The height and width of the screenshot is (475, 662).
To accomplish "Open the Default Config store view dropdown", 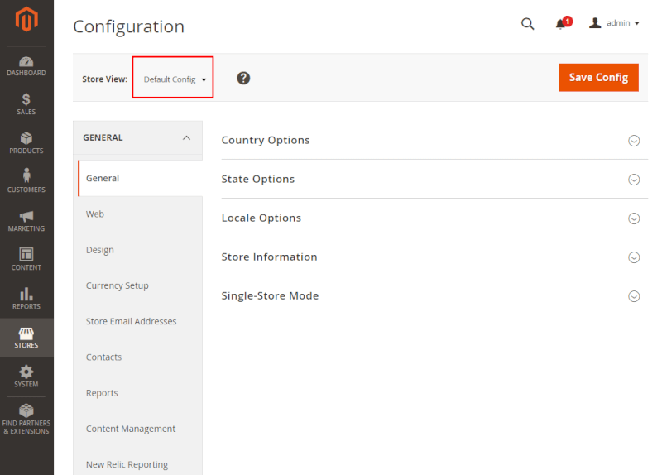I will point(173,79).
